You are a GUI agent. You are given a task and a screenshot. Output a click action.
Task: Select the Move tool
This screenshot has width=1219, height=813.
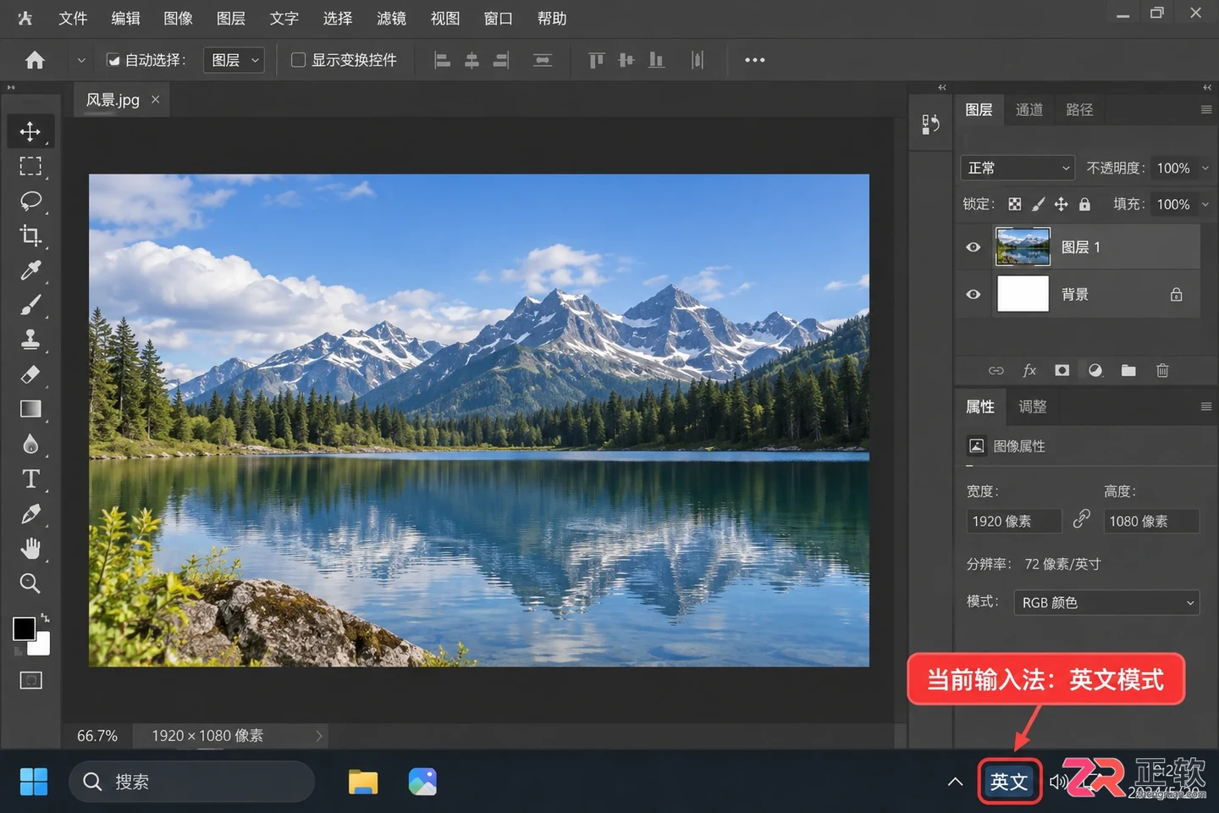coord(30,131)
